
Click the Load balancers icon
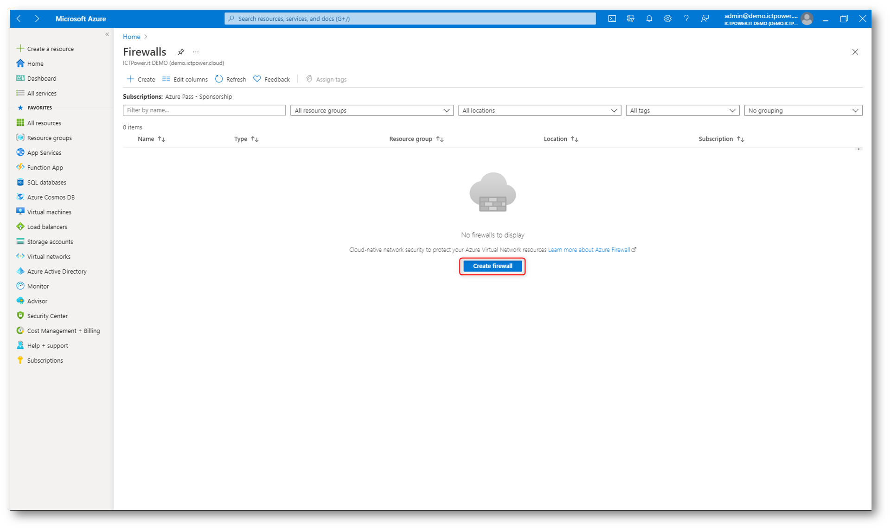pyautogui.click(x=20, y=227)
